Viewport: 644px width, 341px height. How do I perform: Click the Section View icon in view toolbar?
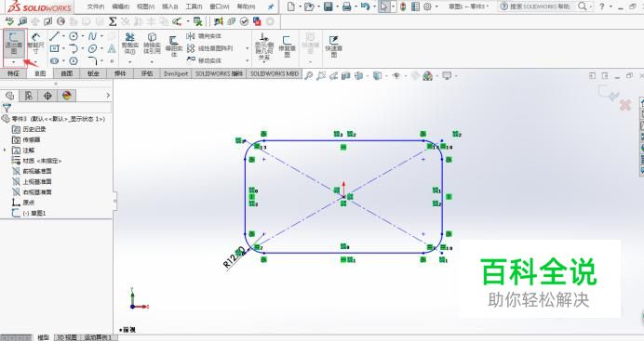click(346, 75)
